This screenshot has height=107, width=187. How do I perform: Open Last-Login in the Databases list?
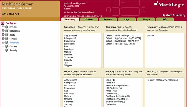69,49
